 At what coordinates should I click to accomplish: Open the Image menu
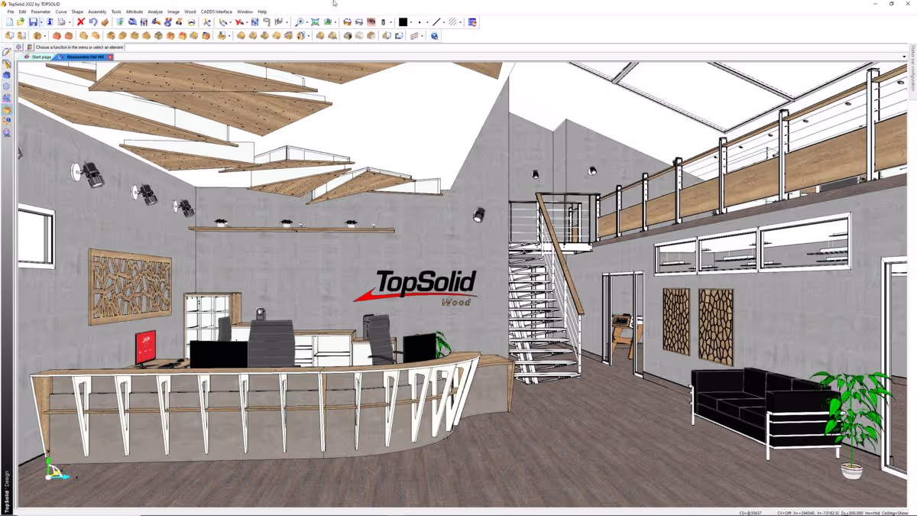tap(173, 11)
